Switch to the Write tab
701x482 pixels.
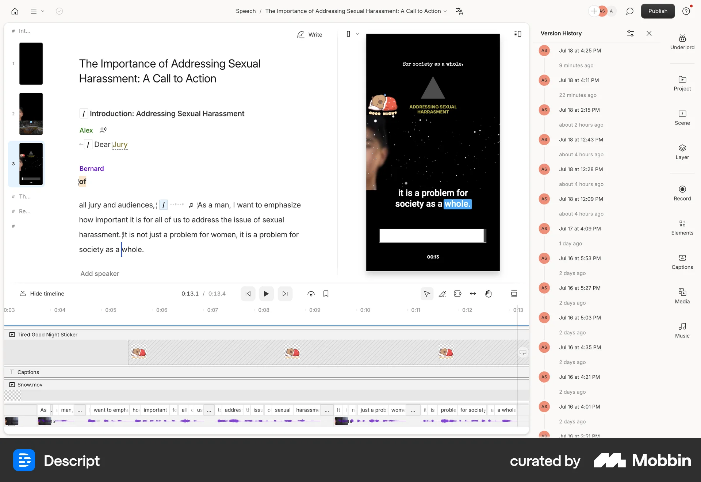tap(310, 34)
